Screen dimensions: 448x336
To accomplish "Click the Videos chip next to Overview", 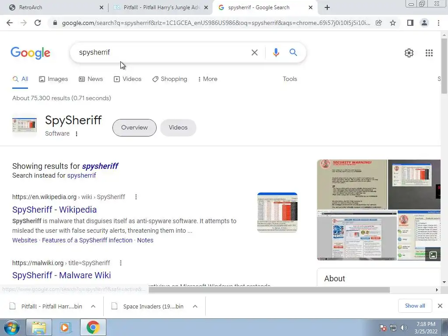I will (x=178, y=128).
